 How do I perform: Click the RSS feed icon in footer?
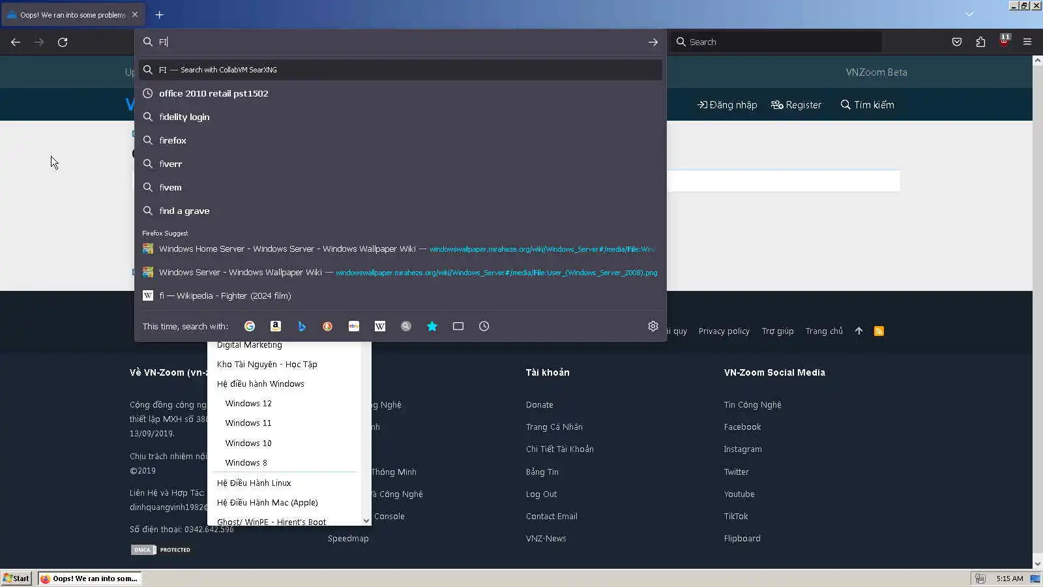879,331
